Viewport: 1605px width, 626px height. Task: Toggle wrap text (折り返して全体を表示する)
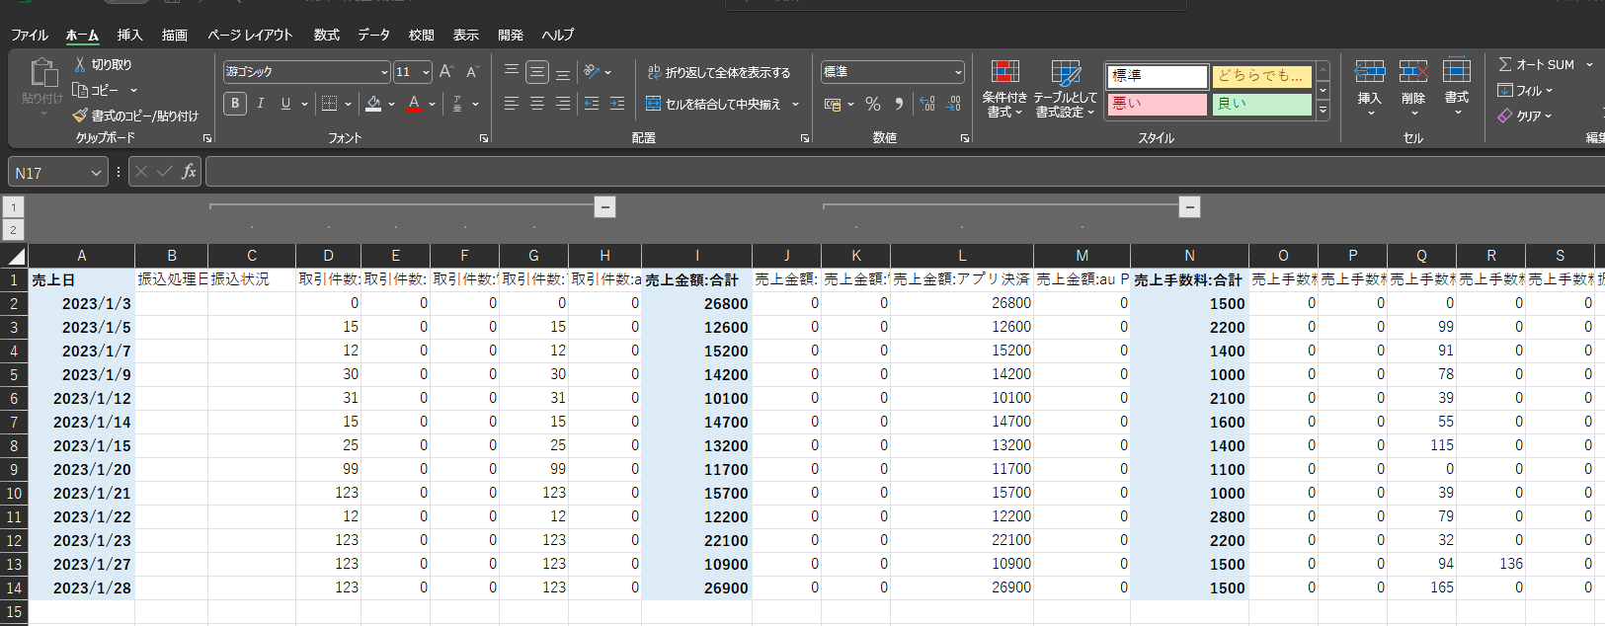pos(718,72)
